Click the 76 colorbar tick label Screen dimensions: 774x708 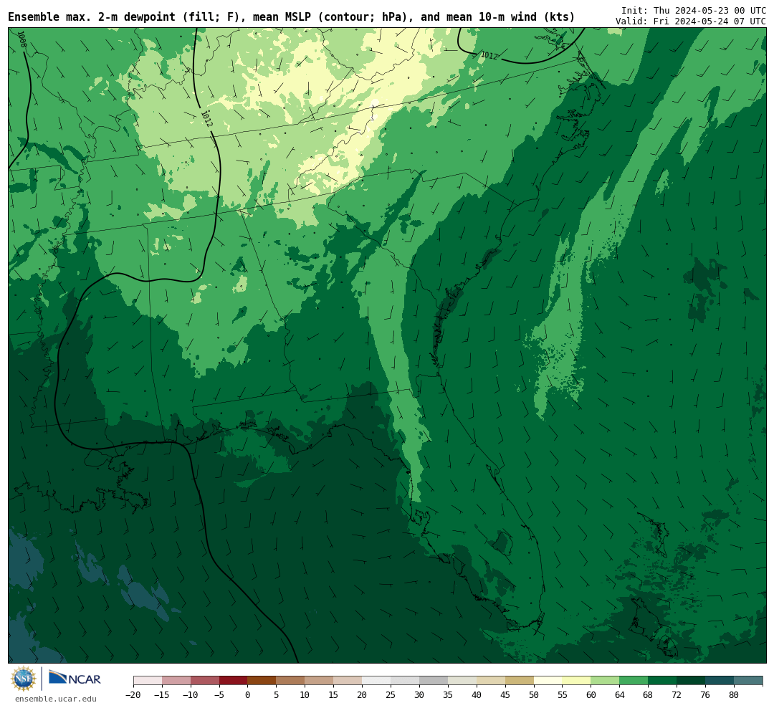706,695
